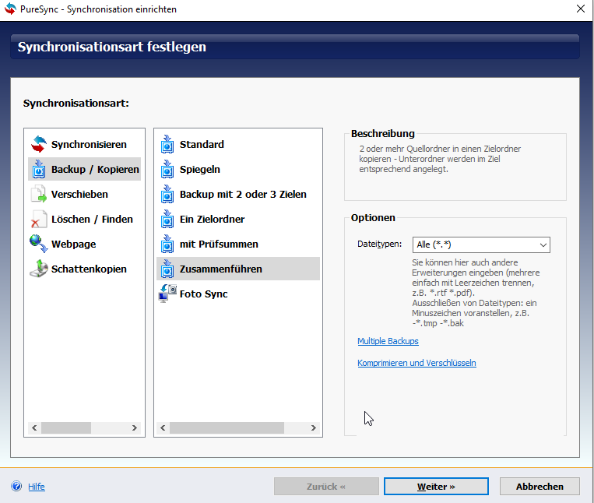Click the greyed-out Zurück « button
Screen dimensions: 594x503
tap(326, 487)
